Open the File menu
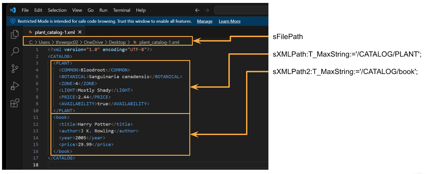426x174 pixels. 25,10
